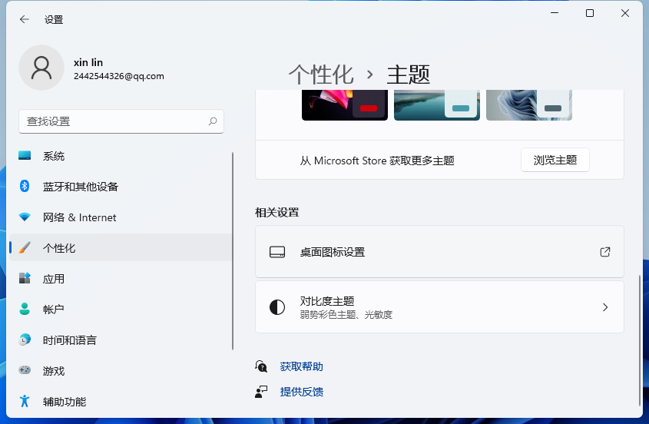Viewport: 649px width, 424px height.
Task: Choose the dark theme with red accent
Action: pyautogui.click(x=344, y=105)
